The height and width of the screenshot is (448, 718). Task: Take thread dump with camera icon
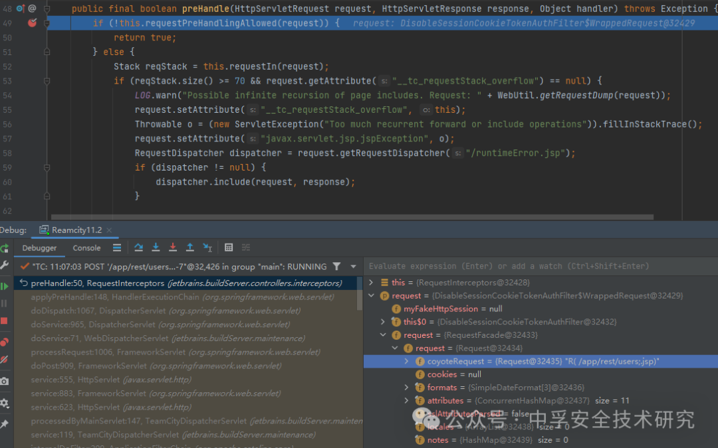pos(4,381)
